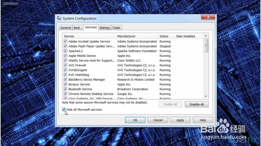Toggle WebEx Service Host checkbox

pyautogui.click(x=65, y=61)
